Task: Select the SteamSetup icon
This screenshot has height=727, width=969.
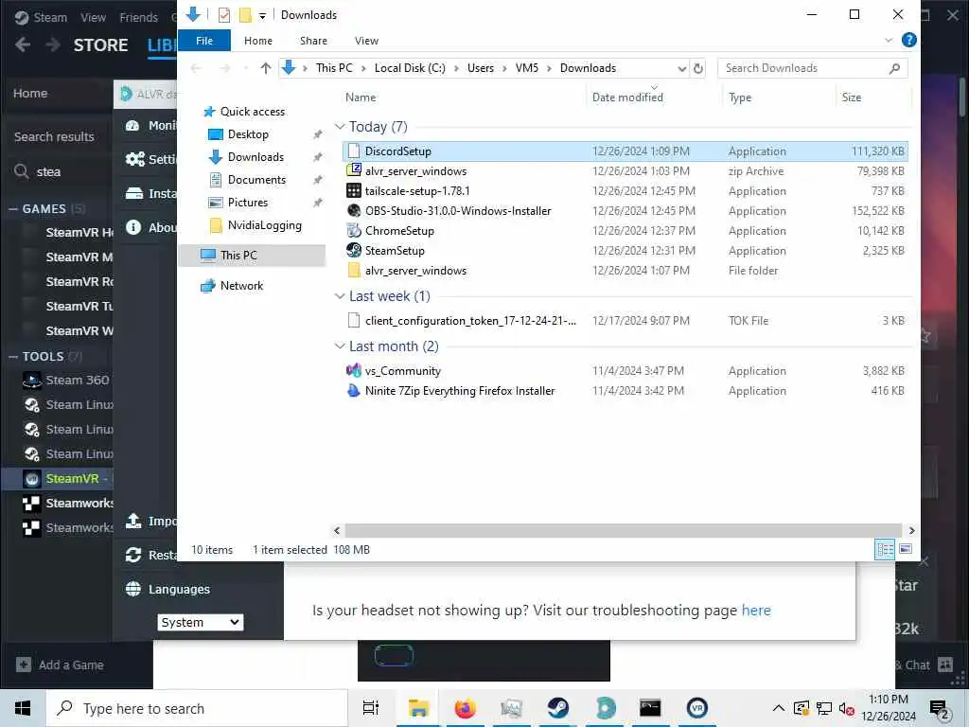Action: [354, 250]
